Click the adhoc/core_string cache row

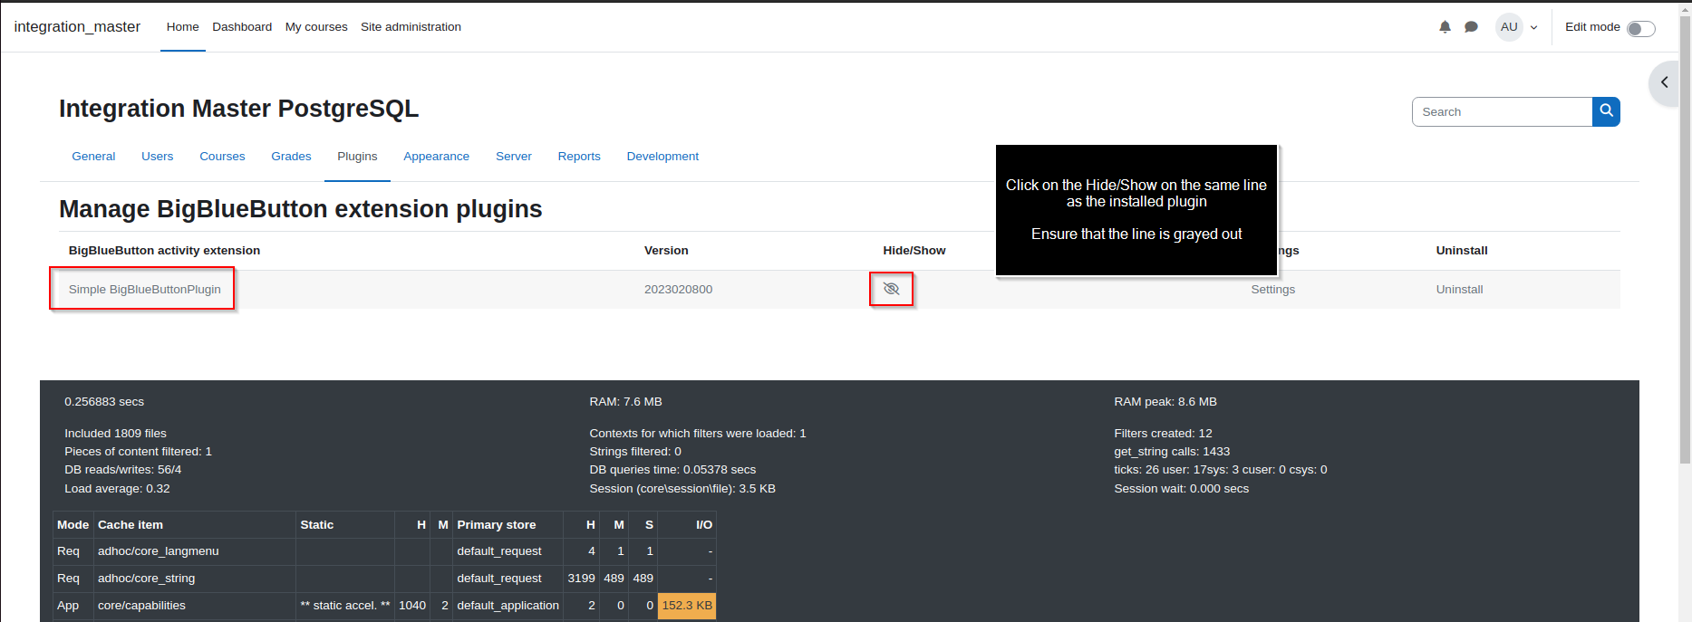coord(384,579)
